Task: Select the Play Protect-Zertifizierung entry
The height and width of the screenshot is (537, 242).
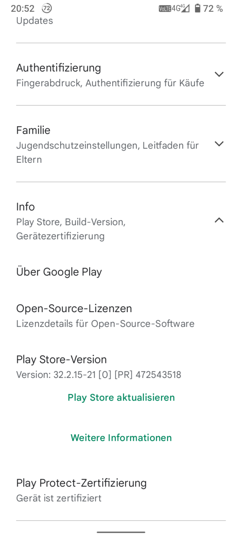Action: 121,490
